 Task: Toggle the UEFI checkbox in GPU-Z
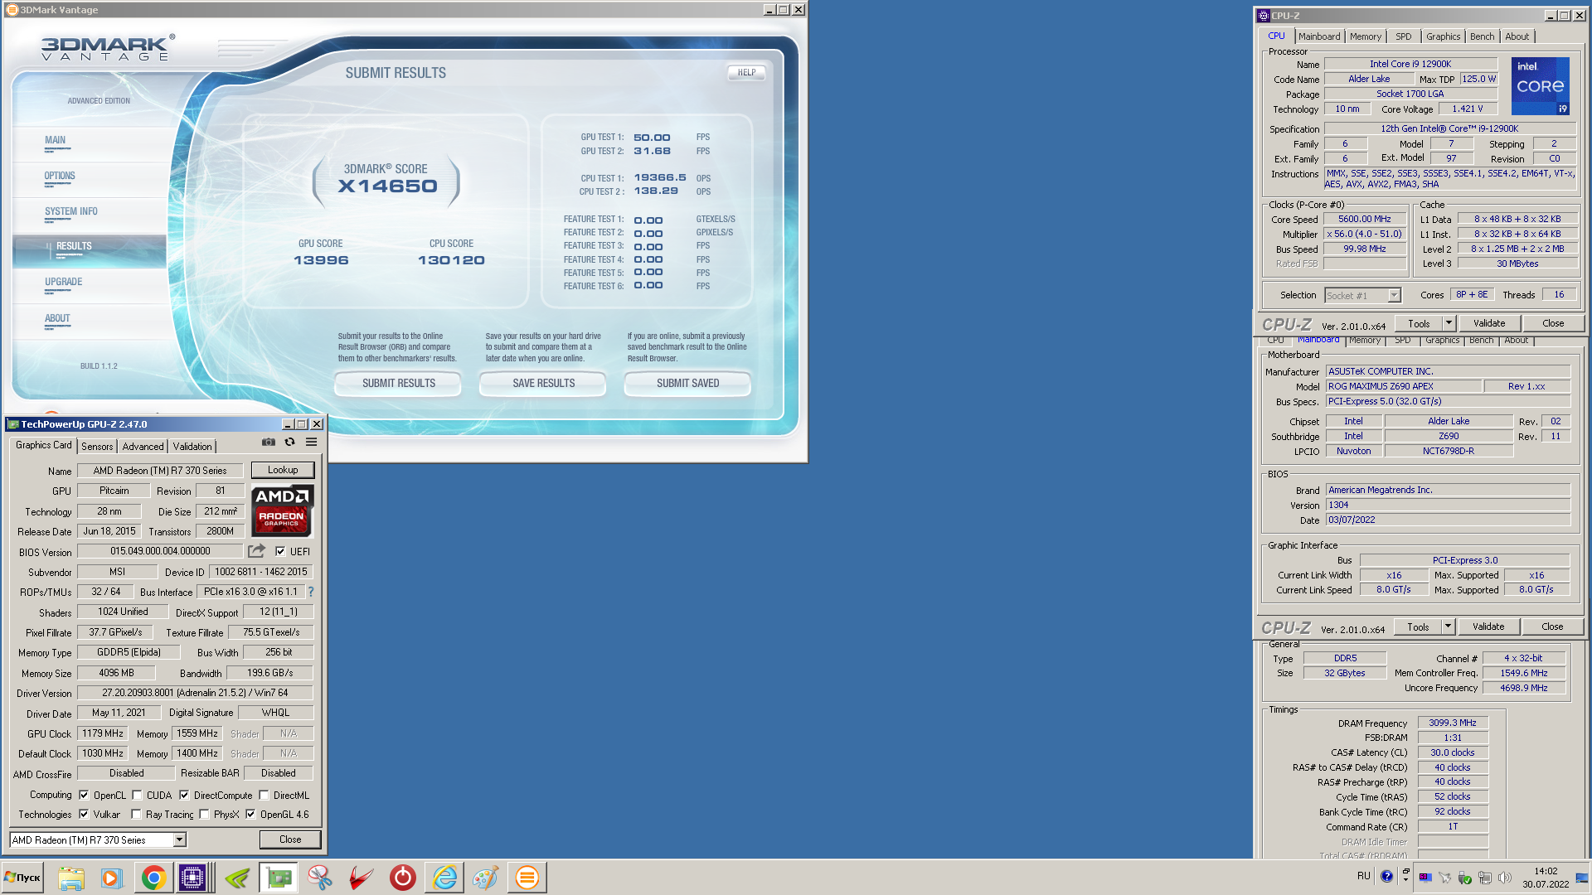[280, 551]
